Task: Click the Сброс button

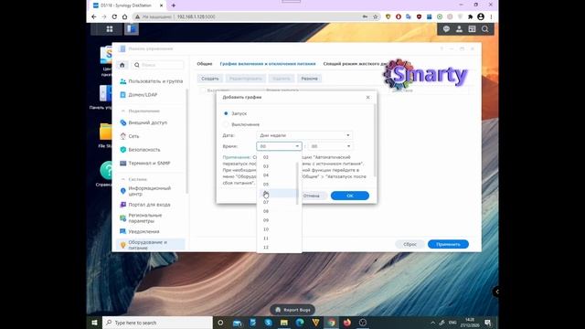Action: 410,244
